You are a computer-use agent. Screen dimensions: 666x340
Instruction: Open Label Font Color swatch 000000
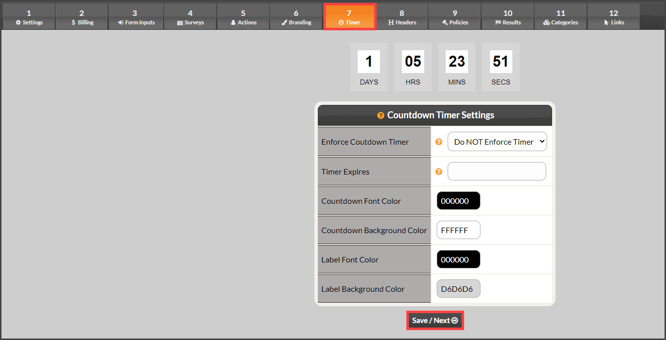459,259
